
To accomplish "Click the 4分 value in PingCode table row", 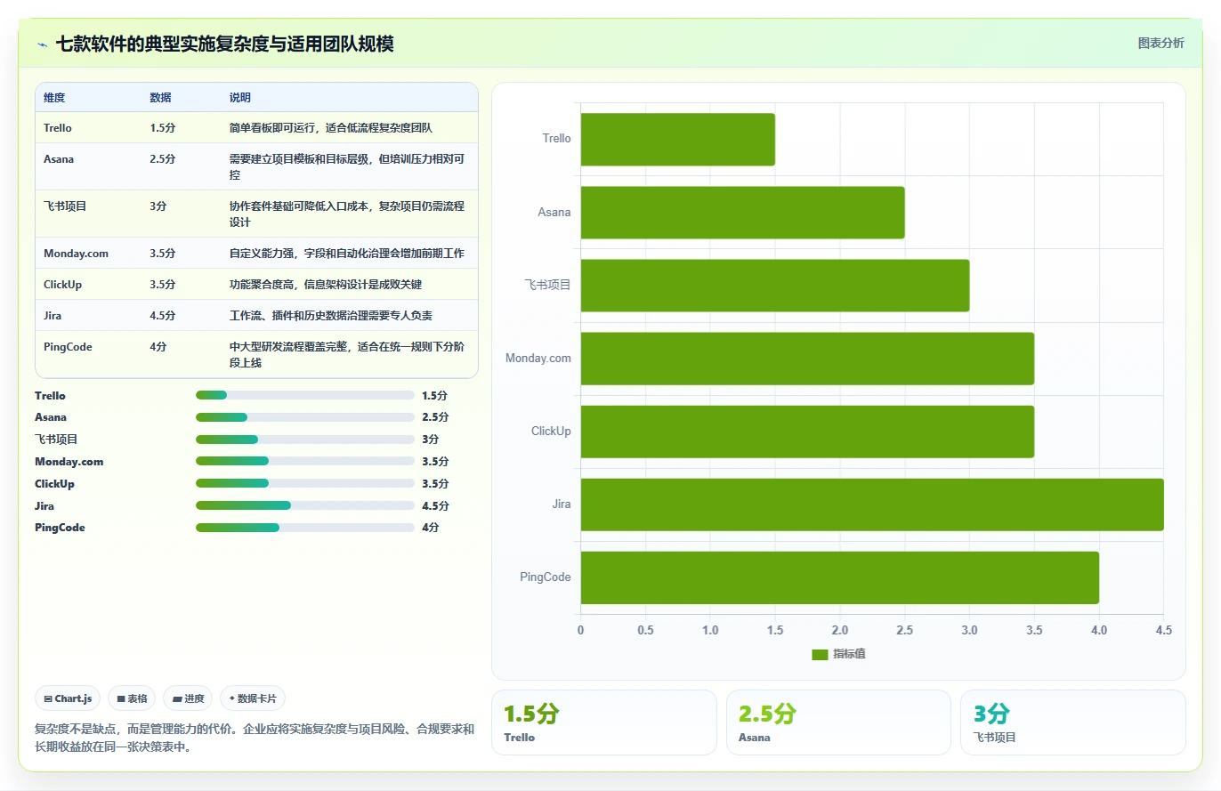I will (x=158, y=347).
